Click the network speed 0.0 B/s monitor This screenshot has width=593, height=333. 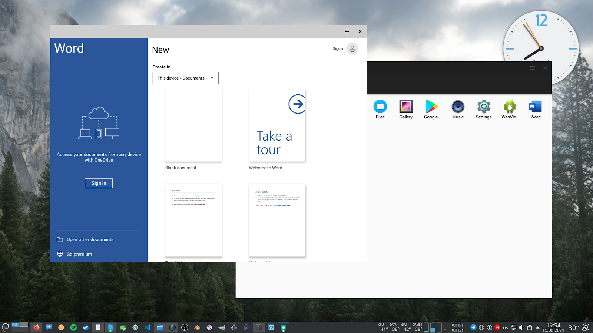click(454, 327)
